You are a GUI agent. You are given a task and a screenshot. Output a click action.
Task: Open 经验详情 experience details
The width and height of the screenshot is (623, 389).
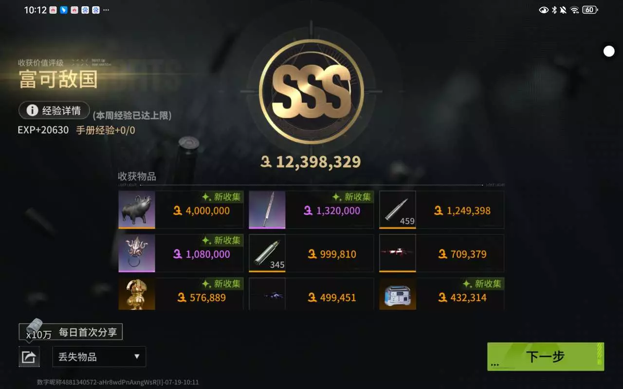pos(54,110)
